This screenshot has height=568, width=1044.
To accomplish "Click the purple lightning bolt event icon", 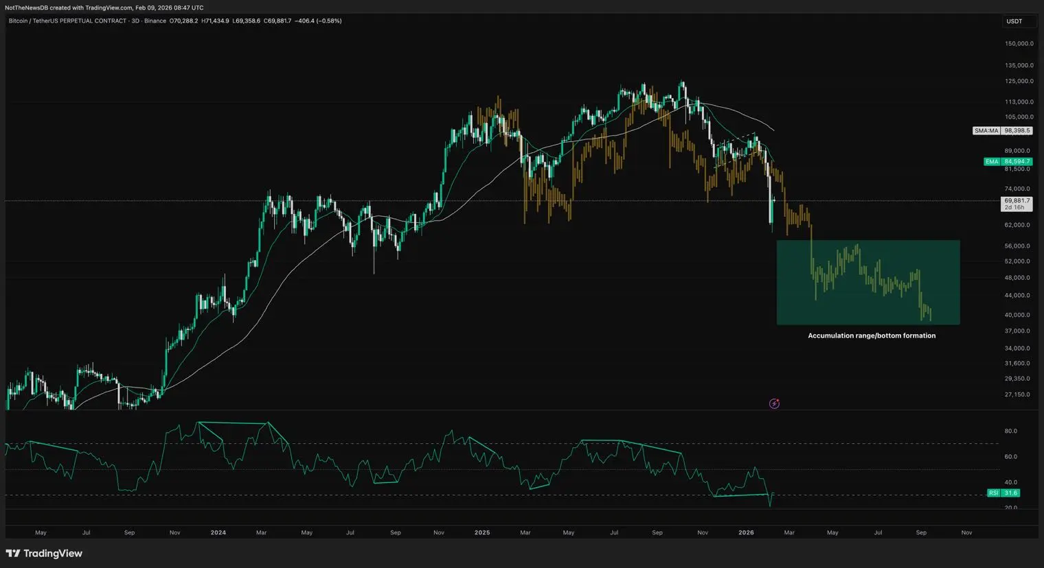I will coord(774,403).
